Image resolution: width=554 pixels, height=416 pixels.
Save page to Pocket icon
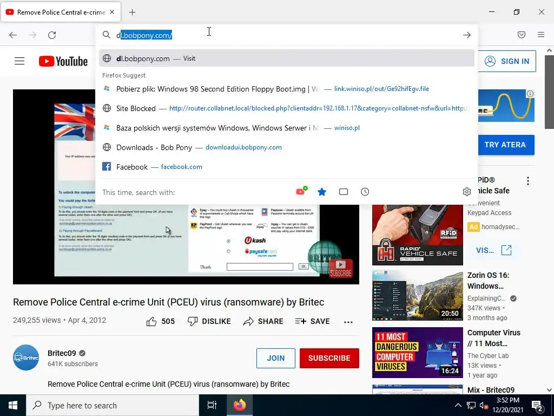click(x=522, y=35)
